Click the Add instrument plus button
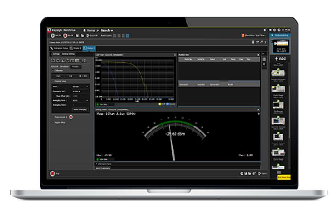This screenshot has height=218, width=333. tap(280, 59)
